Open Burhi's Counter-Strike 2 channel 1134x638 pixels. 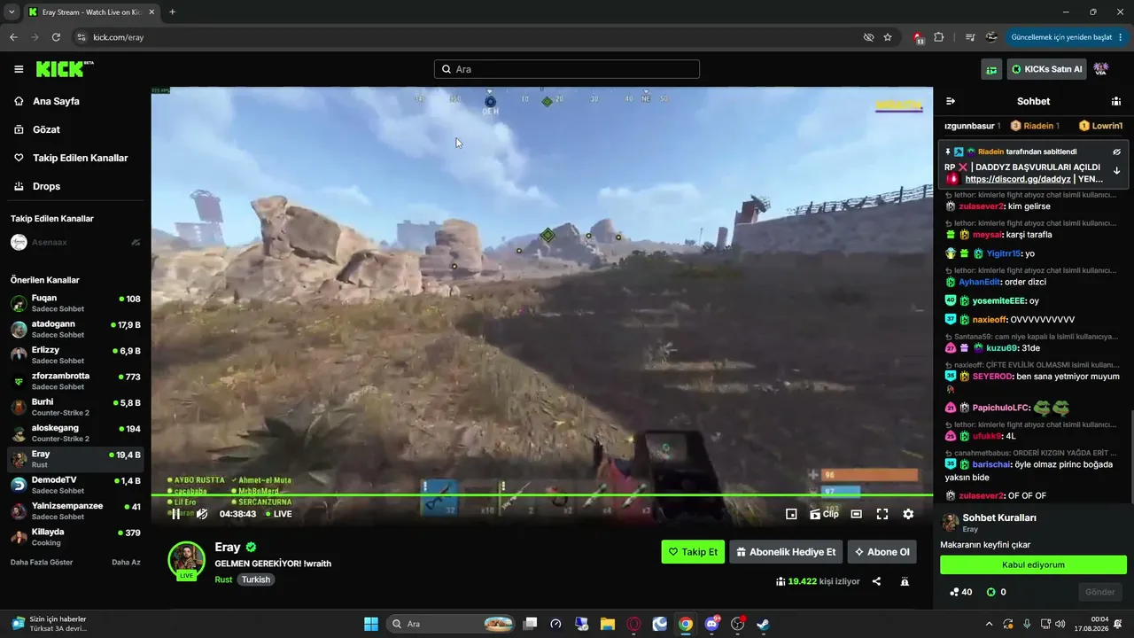click(x=75, y=407)
